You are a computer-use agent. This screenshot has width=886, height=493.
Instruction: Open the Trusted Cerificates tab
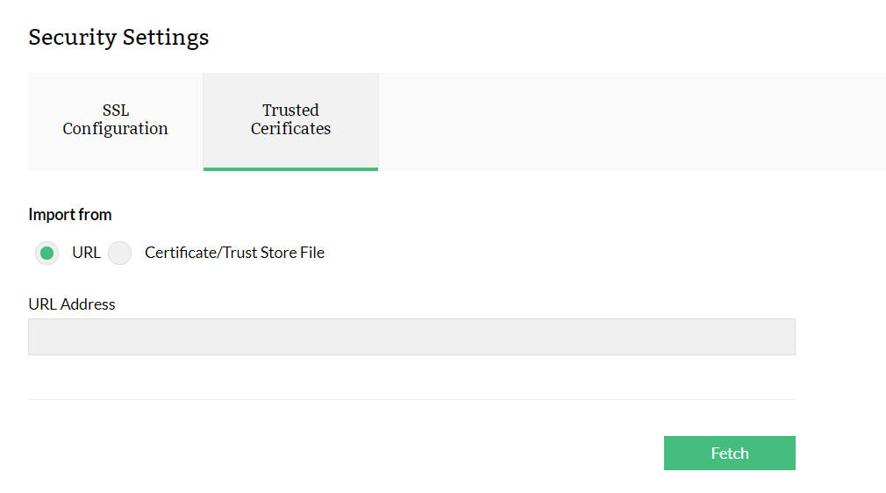[x=290, y=120]
